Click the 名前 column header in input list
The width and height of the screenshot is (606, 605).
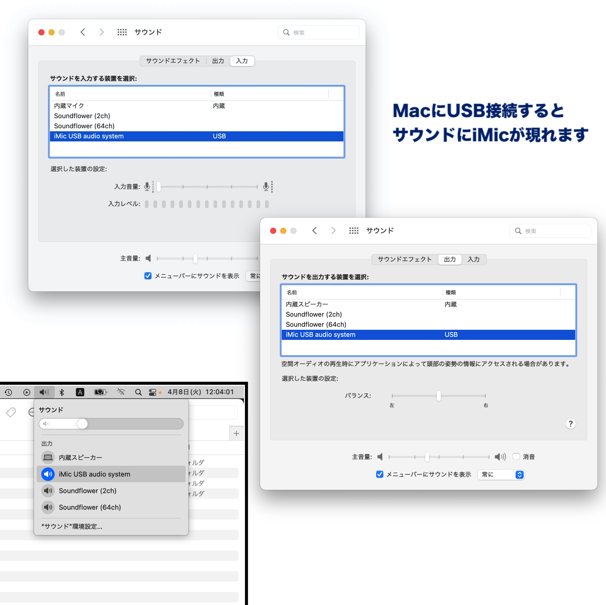tap(130, 94)
